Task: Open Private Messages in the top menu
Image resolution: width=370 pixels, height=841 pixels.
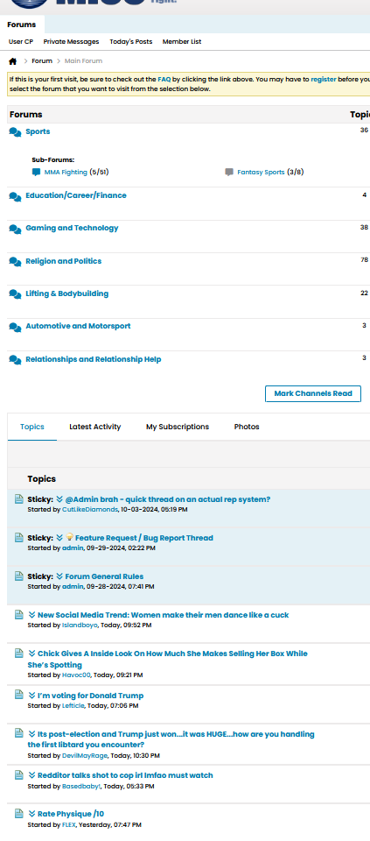Action: coord(71,42)
